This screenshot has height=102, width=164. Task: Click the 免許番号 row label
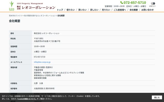[14, 88]
